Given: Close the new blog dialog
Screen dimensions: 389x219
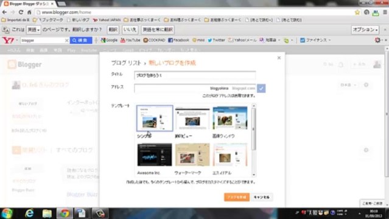Looking at the screenshot, I should 279,58.
